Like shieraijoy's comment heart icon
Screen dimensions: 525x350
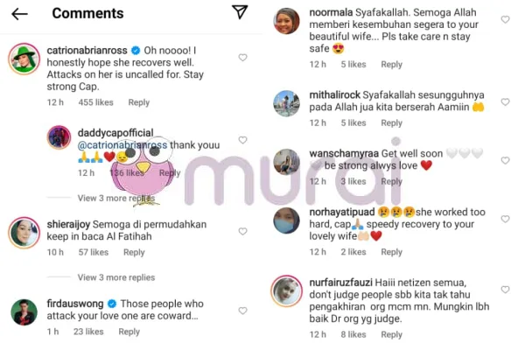click(x=242, y=231)
